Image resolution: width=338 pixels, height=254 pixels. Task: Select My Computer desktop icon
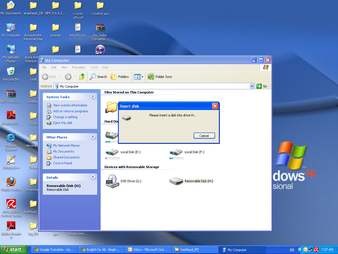tap(11, 30)
